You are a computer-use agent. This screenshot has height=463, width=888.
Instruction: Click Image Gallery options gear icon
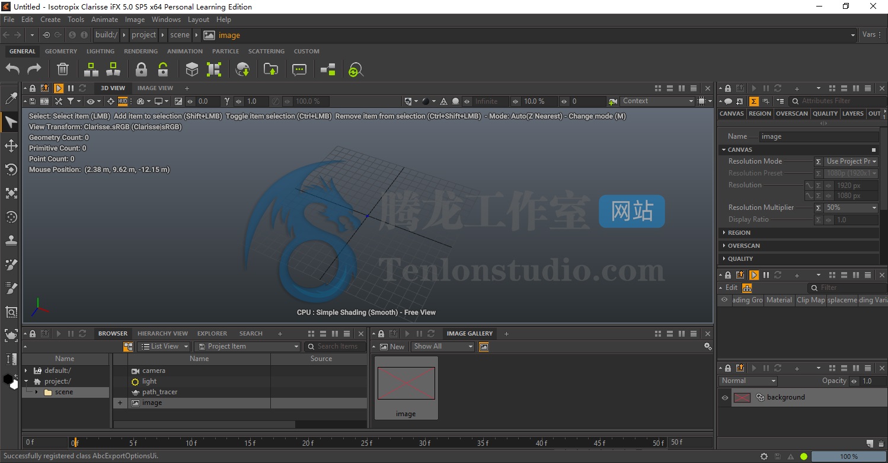(707, 346)
